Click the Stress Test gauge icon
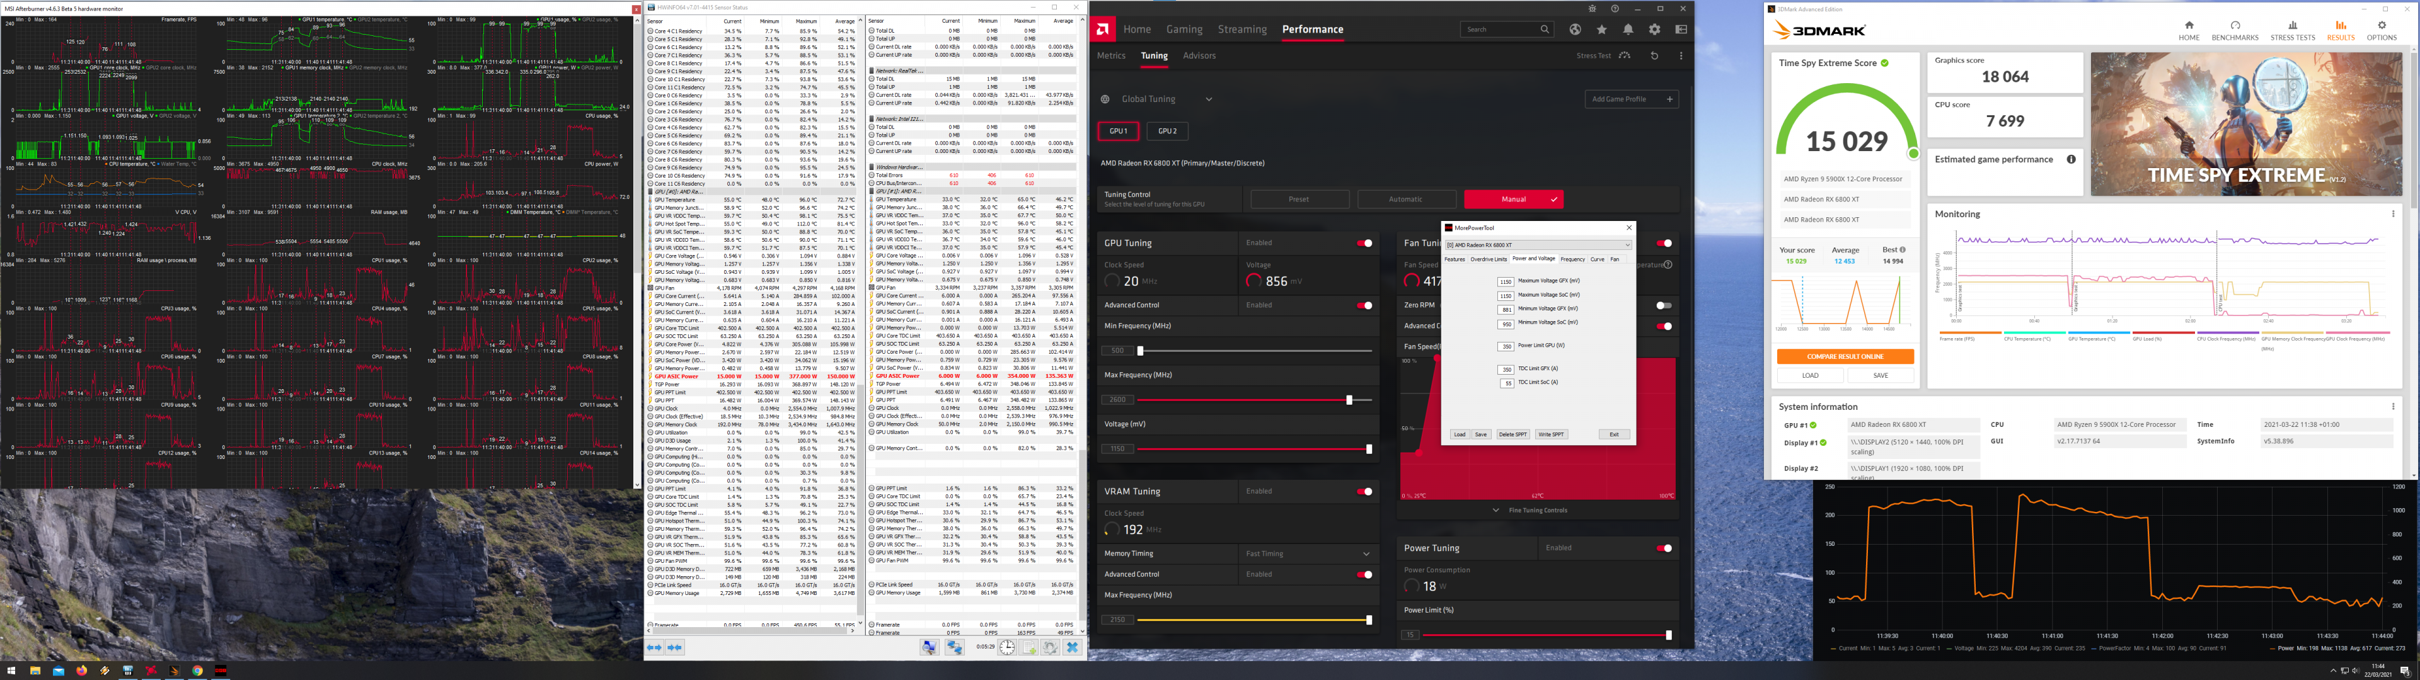 (x=1624, y=55)
